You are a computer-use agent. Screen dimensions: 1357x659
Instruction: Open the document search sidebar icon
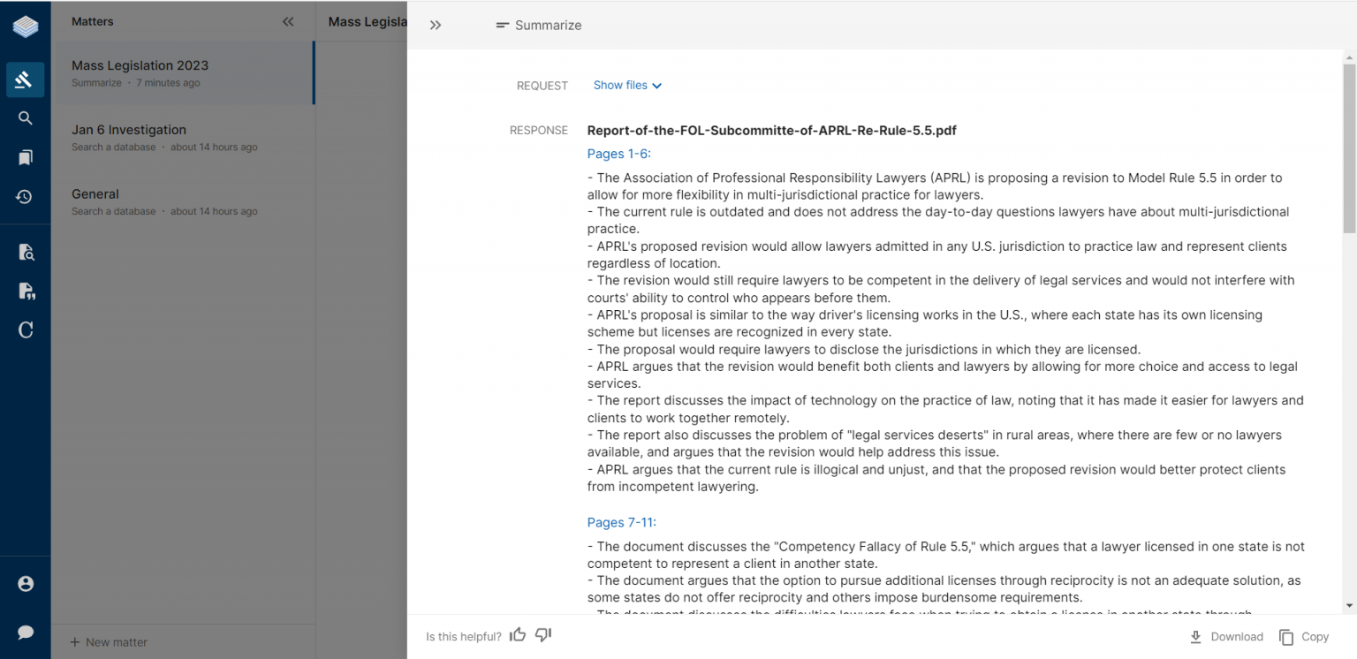pyautogui.click(x=26, y=253)
